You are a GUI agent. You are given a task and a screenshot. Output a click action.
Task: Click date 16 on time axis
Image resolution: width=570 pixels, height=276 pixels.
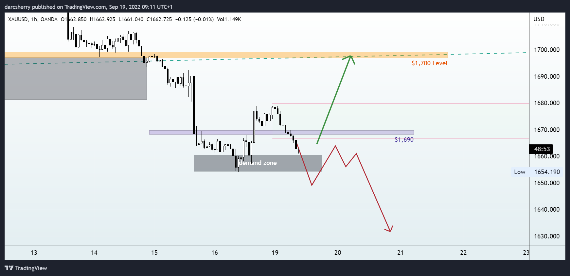pos(215,252)
